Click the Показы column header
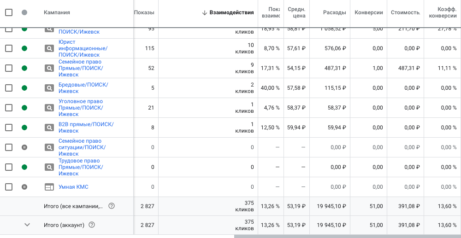 click(x=144, y=12)
